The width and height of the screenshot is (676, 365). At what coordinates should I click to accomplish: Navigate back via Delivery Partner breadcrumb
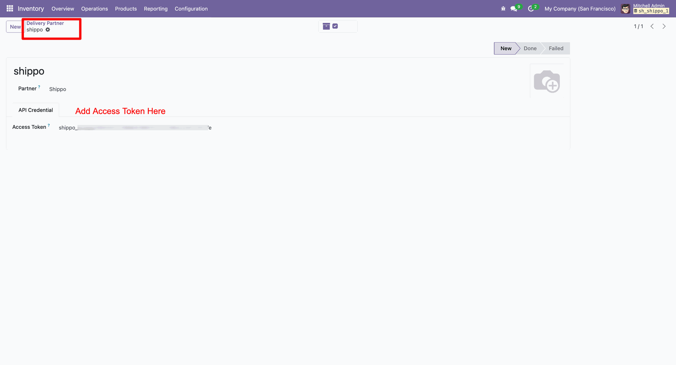click(45, 23)
